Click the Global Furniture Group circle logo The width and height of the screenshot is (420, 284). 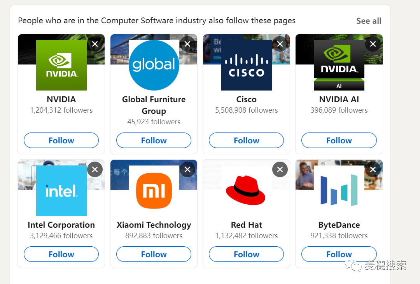click(x=154, y=65)
